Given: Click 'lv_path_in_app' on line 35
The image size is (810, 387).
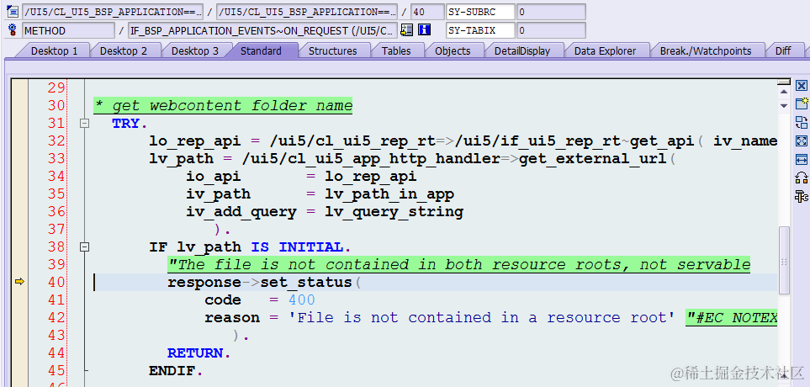Looking at the screenshot, I should [x=389, y=194].
